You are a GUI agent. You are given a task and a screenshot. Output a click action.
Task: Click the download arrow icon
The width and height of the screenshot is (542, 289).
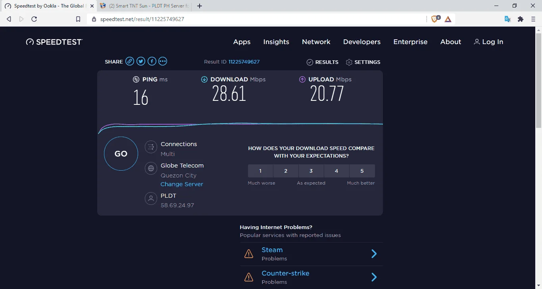coord(204,79)
